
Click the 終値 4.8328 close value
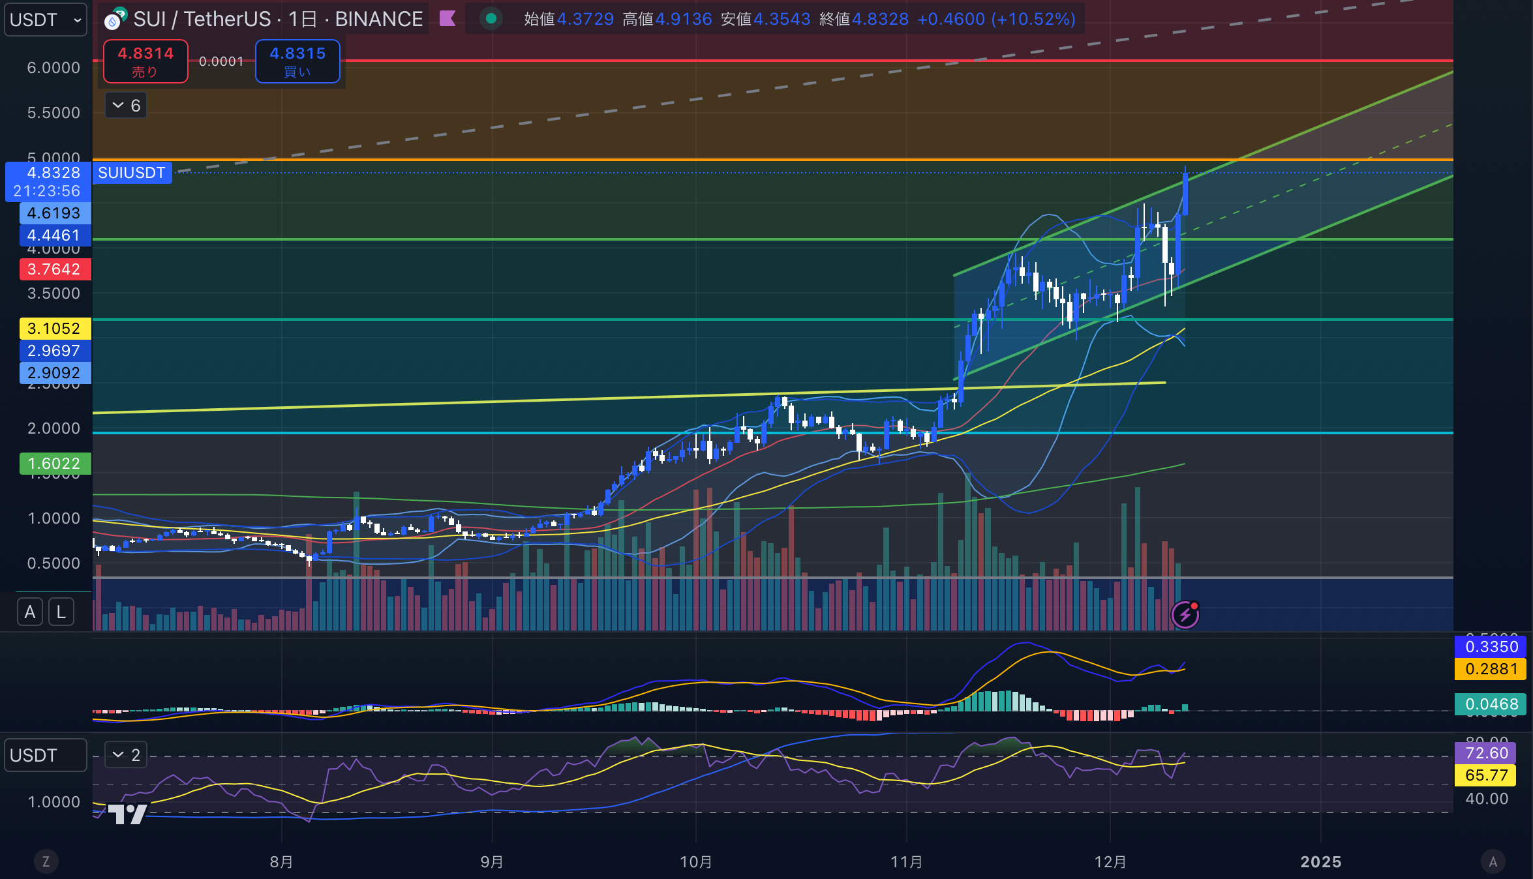click(864, 19)
